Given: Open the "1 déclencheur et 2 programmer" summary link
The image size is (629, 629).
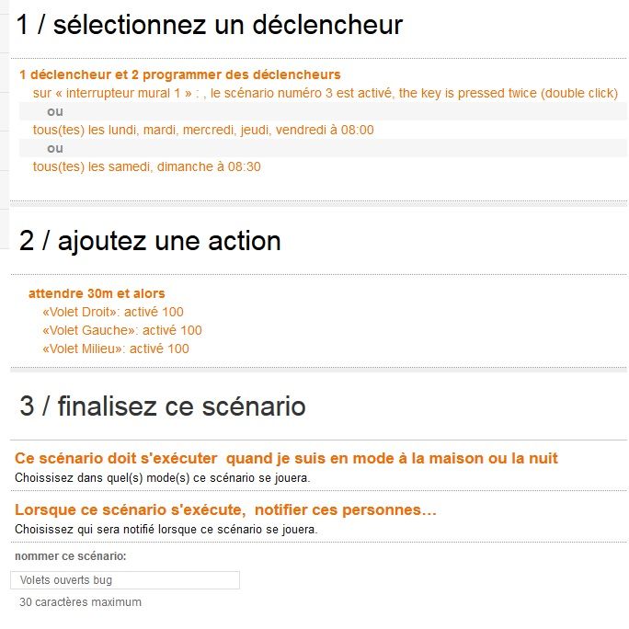Looking at the screenshot, I should coord(179,74).
